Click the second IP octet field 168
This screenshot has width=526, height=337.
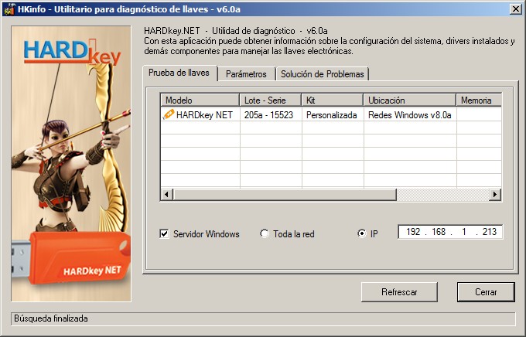439,232
